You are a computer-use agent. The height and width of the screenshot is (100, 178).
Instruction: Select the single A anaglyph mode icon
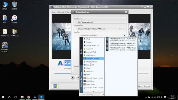60,63
